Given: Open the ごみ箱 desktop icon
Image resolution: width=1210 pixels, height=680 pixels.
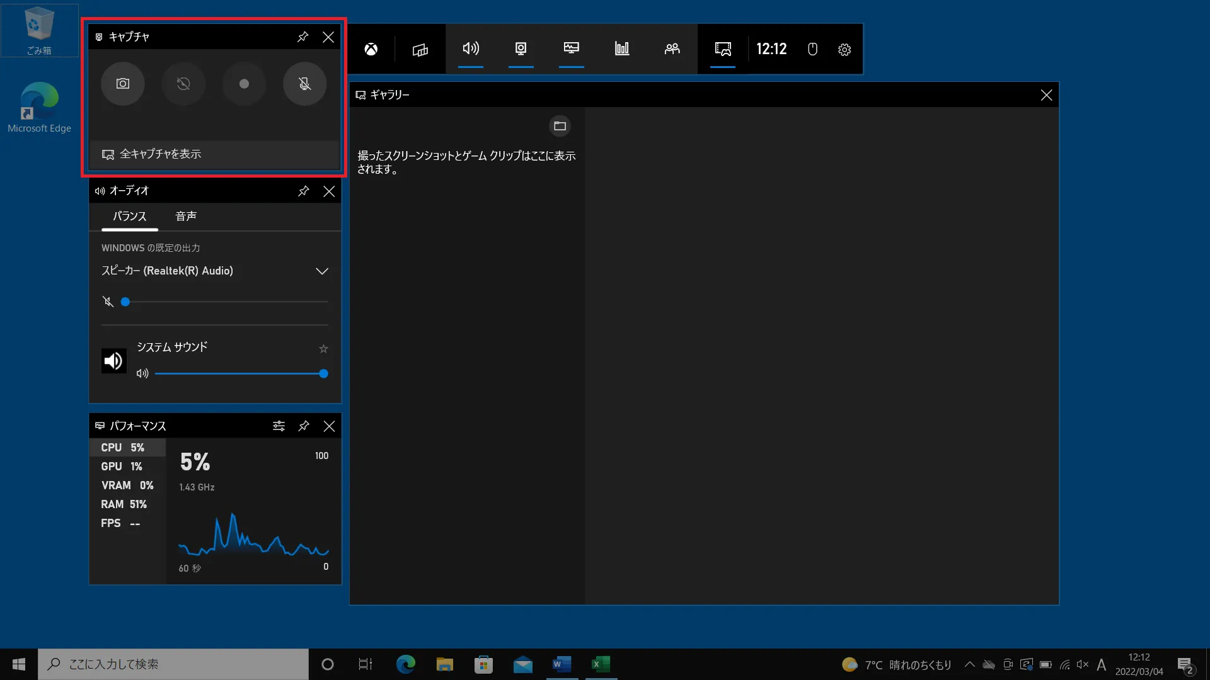Looking at the screenshot, I should (39, 31).
